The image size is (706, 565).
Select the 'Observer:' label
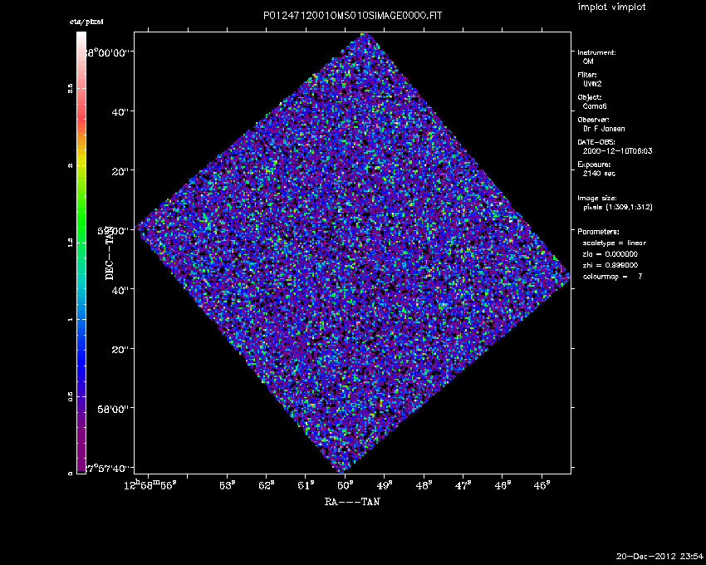[x=593, y=120]
